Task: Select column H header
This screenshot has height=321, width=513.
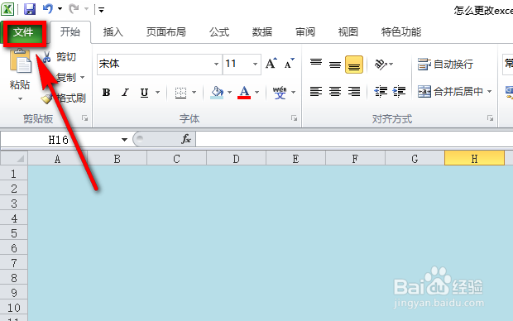Action: [474, 159]
